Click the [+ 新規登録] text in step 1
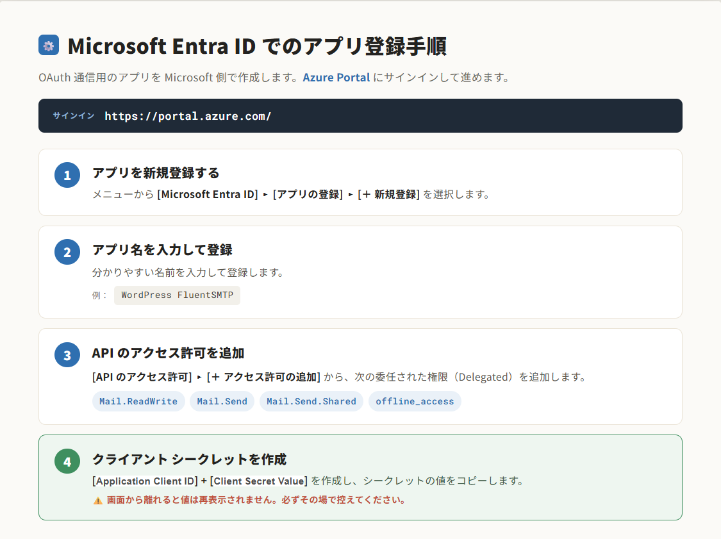 pos(388,195)
